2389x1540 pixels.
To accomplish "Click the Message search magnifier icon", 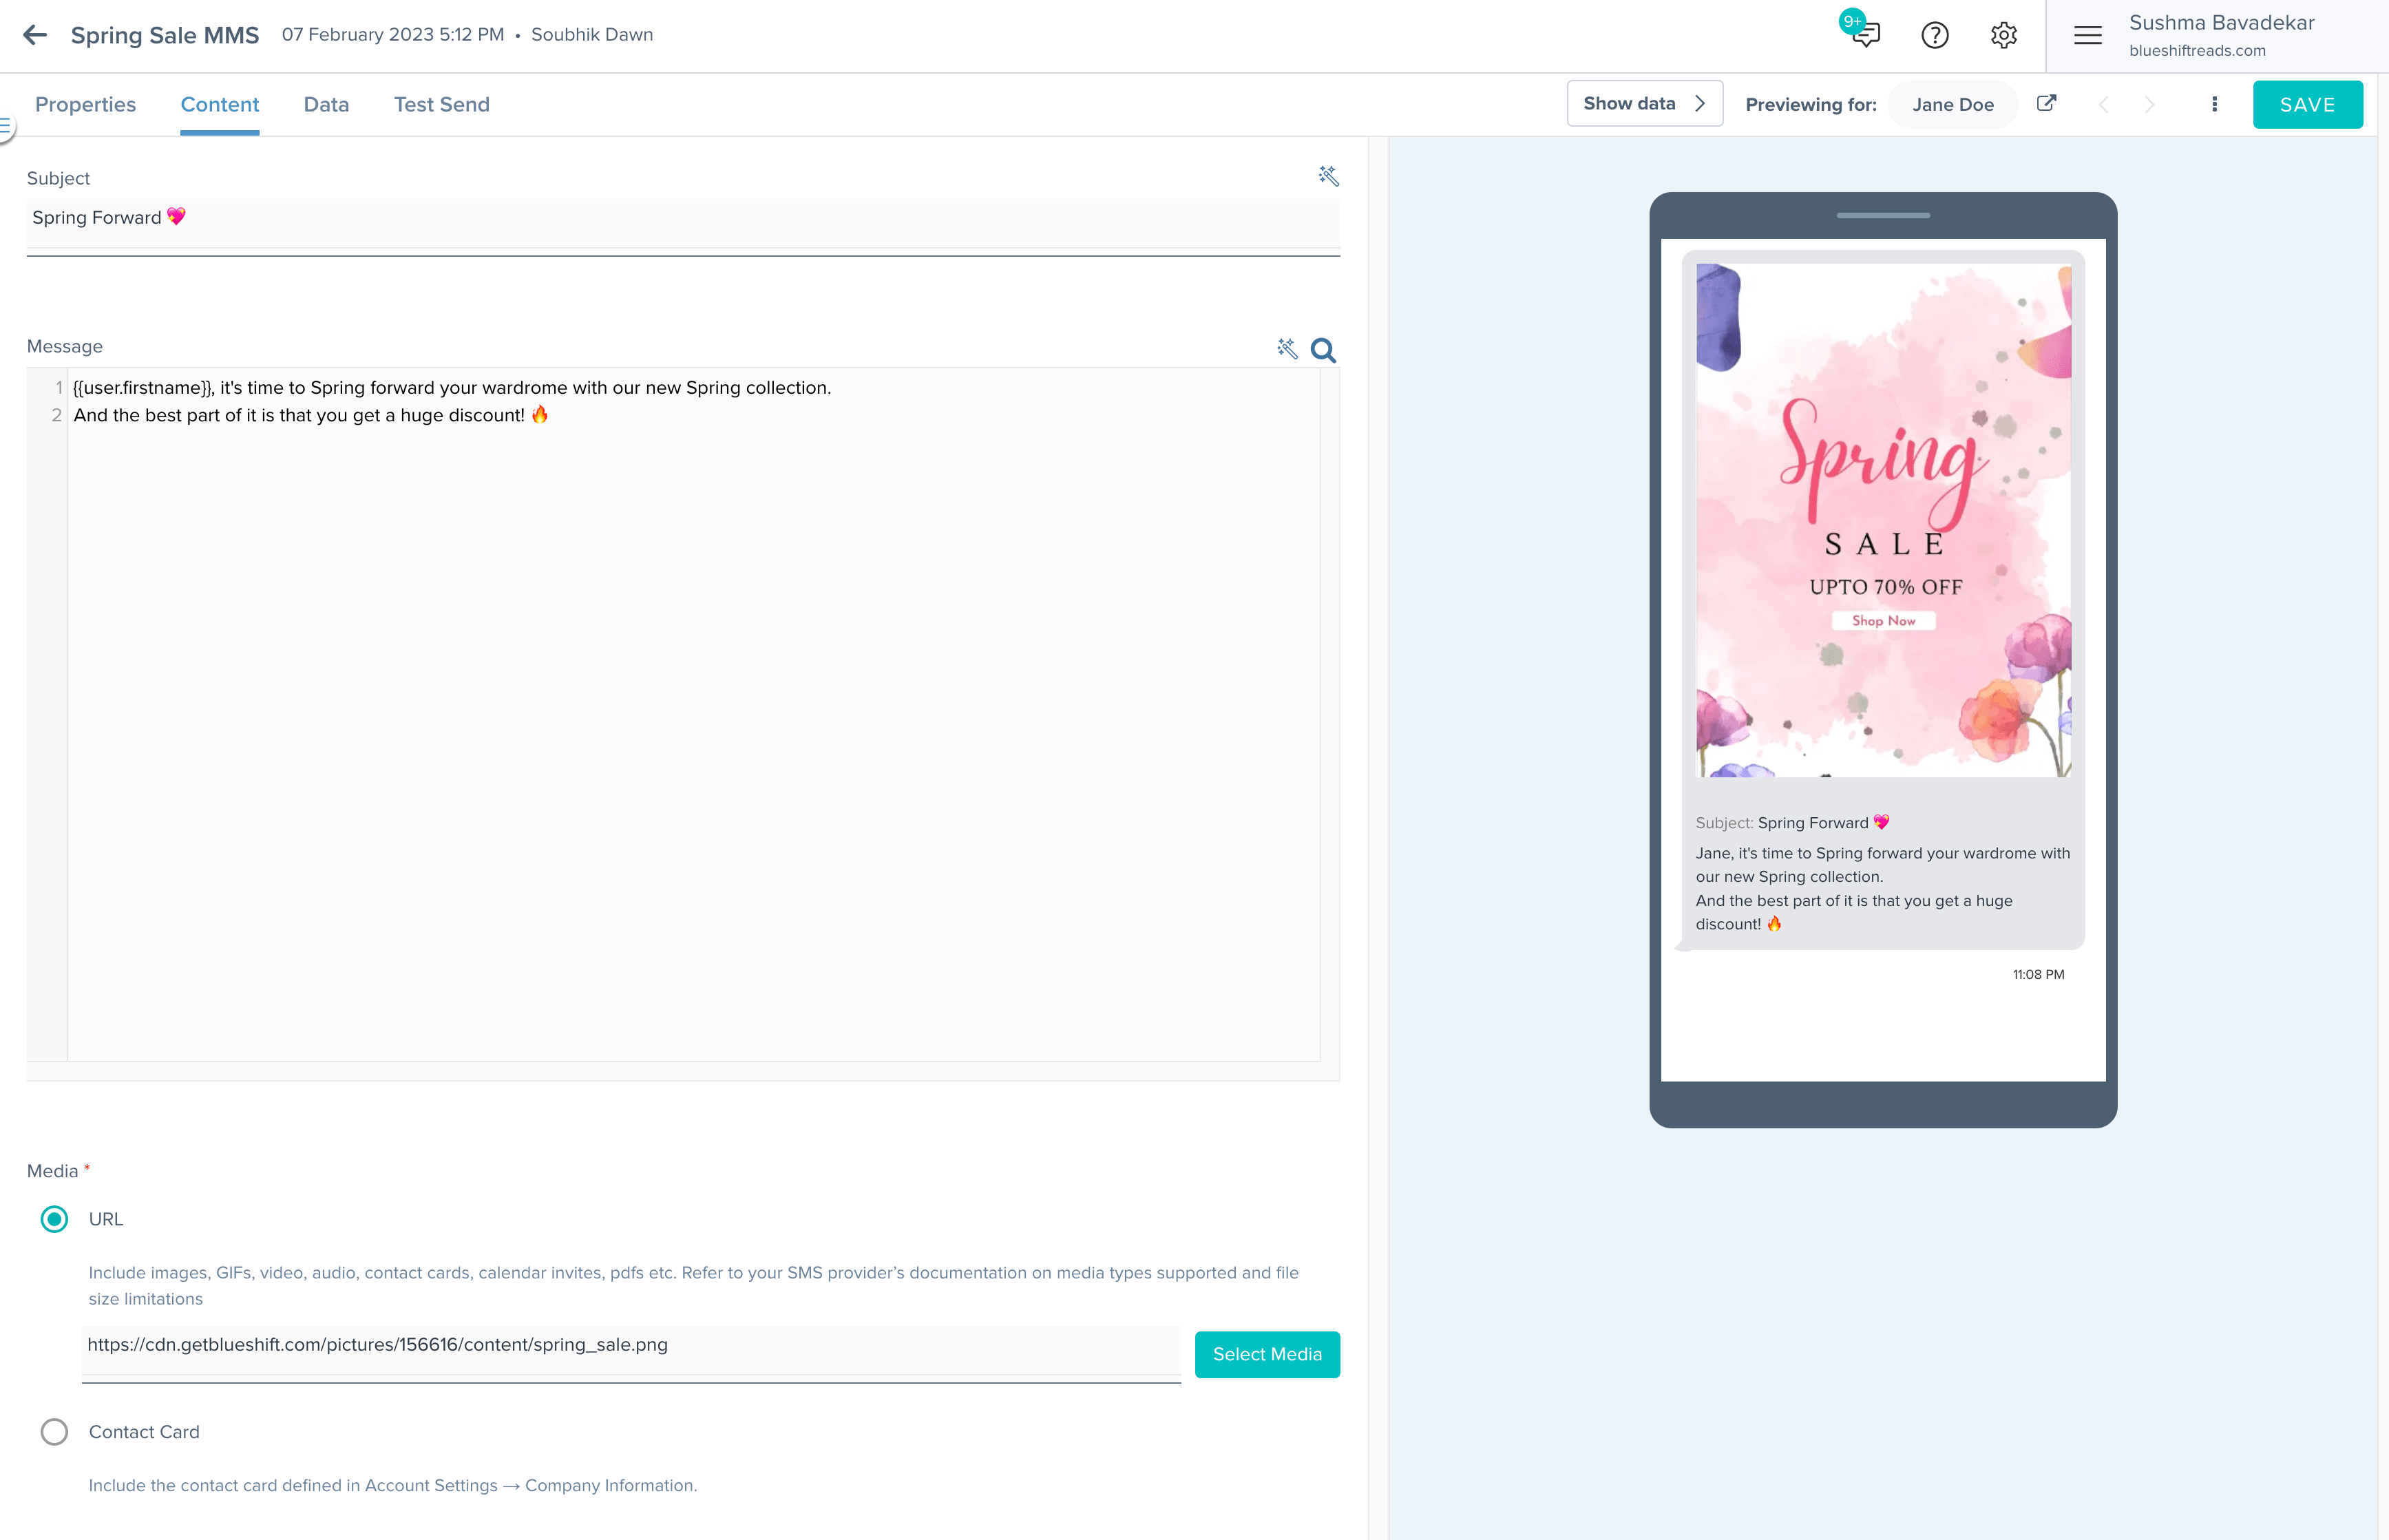I will (x=1323, y=350).
